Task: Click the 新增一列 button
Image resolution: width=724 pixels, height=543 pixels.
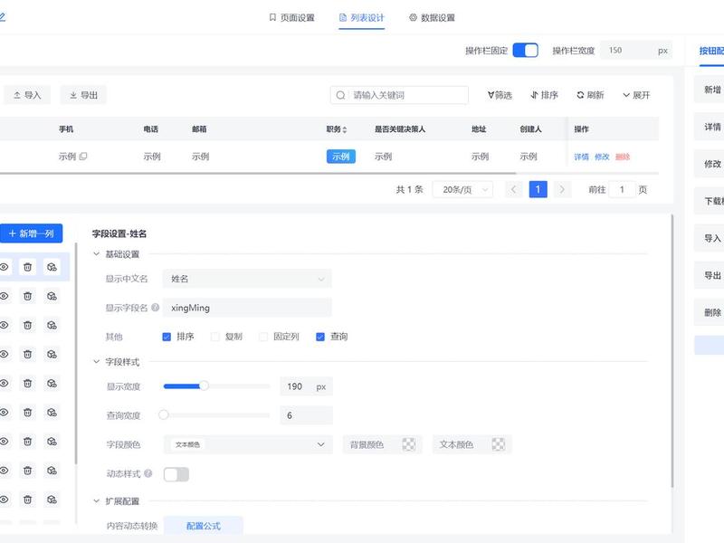Action: pos(32,233)
